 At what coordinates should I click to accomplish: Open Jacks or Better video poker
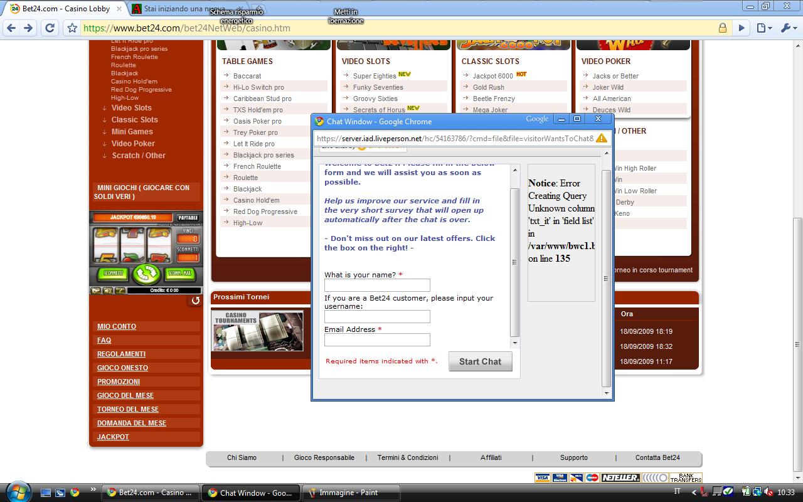click(x=615, y=76)
